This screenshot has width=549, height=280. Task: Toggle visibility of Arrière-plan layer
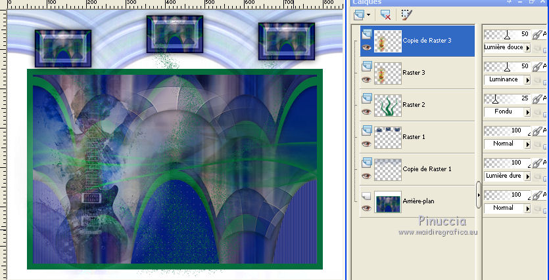366,208
